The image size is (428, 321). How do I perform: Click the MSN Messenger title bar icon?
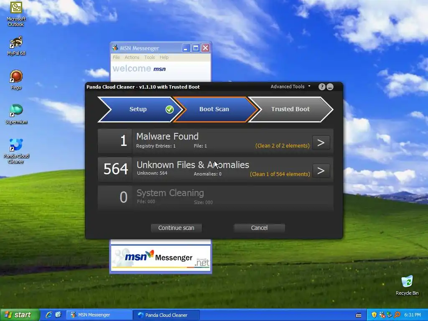115,48
